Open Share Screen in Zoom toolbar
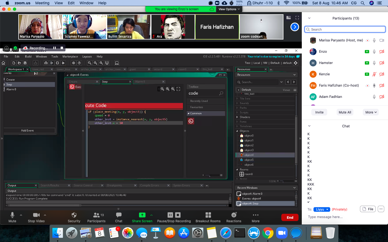 142,217
